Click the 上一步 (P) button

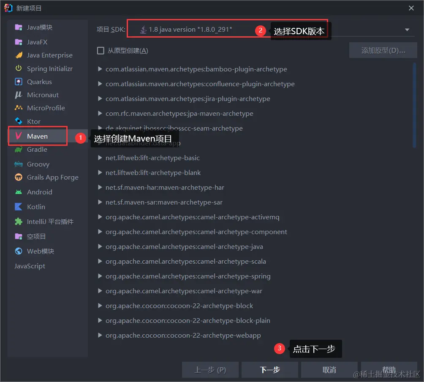(210, 370)
